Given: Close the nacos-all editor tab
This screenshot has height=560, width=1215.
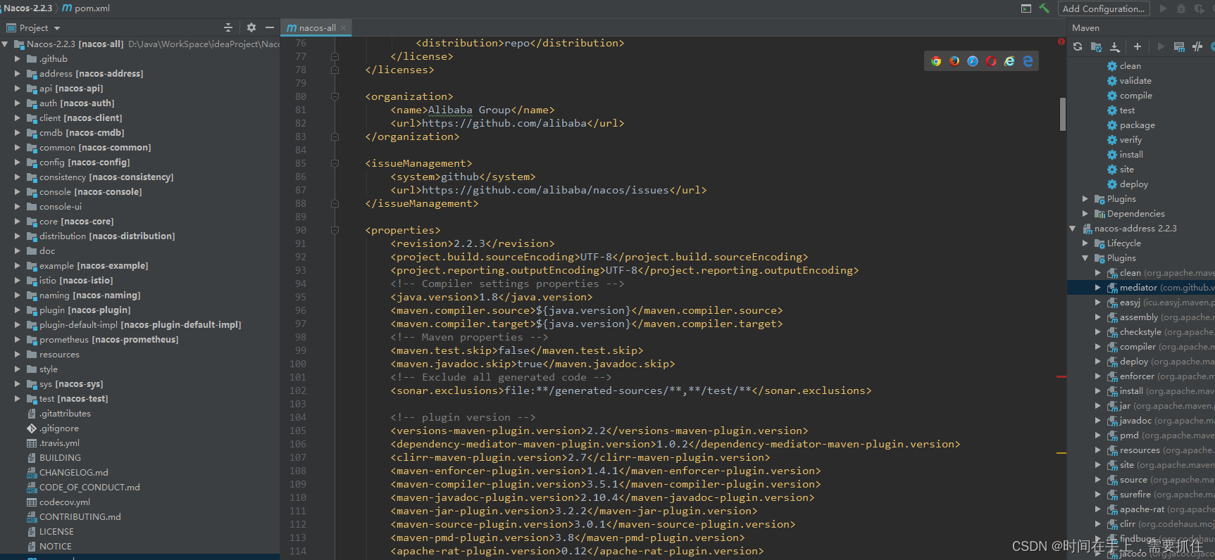Looking at the screenshot, I should coord(344,27).
